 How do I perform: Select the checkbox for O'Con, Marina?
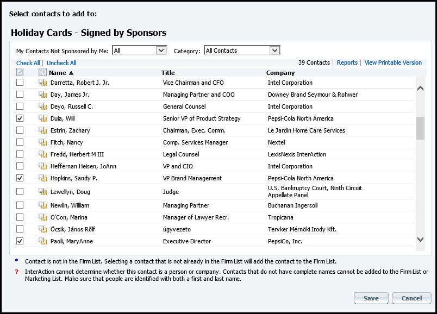pos(20,217)
